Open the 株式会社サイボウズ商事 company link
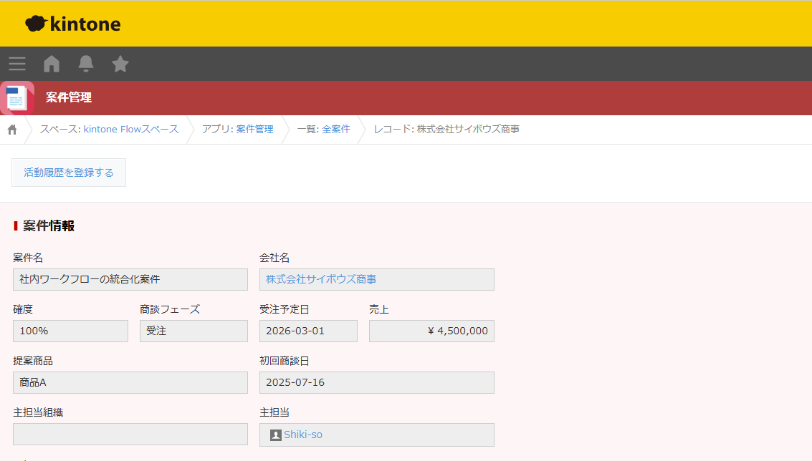This screenshot has height=461, width=812. pos(321,279)
